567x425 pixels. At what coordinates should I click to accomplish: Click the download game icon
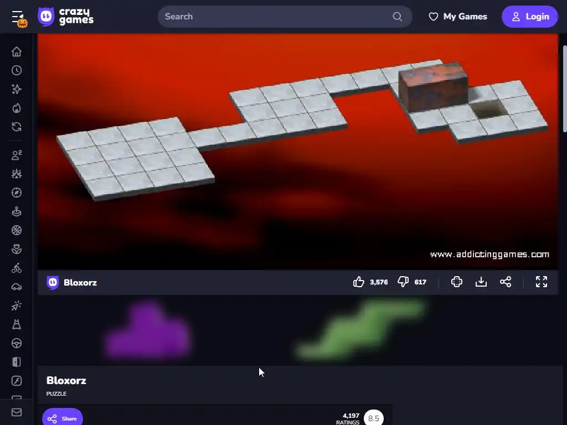click(x=481, y=282)
